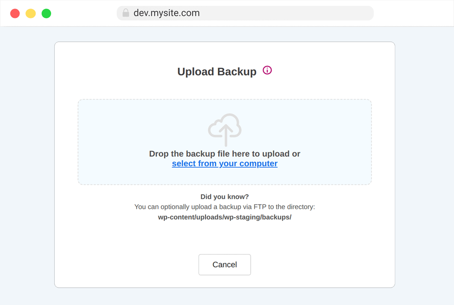Click the upward arrow inside the cloud
The width and height of the screenshot is (454, 305).
[x=226, y=136]
